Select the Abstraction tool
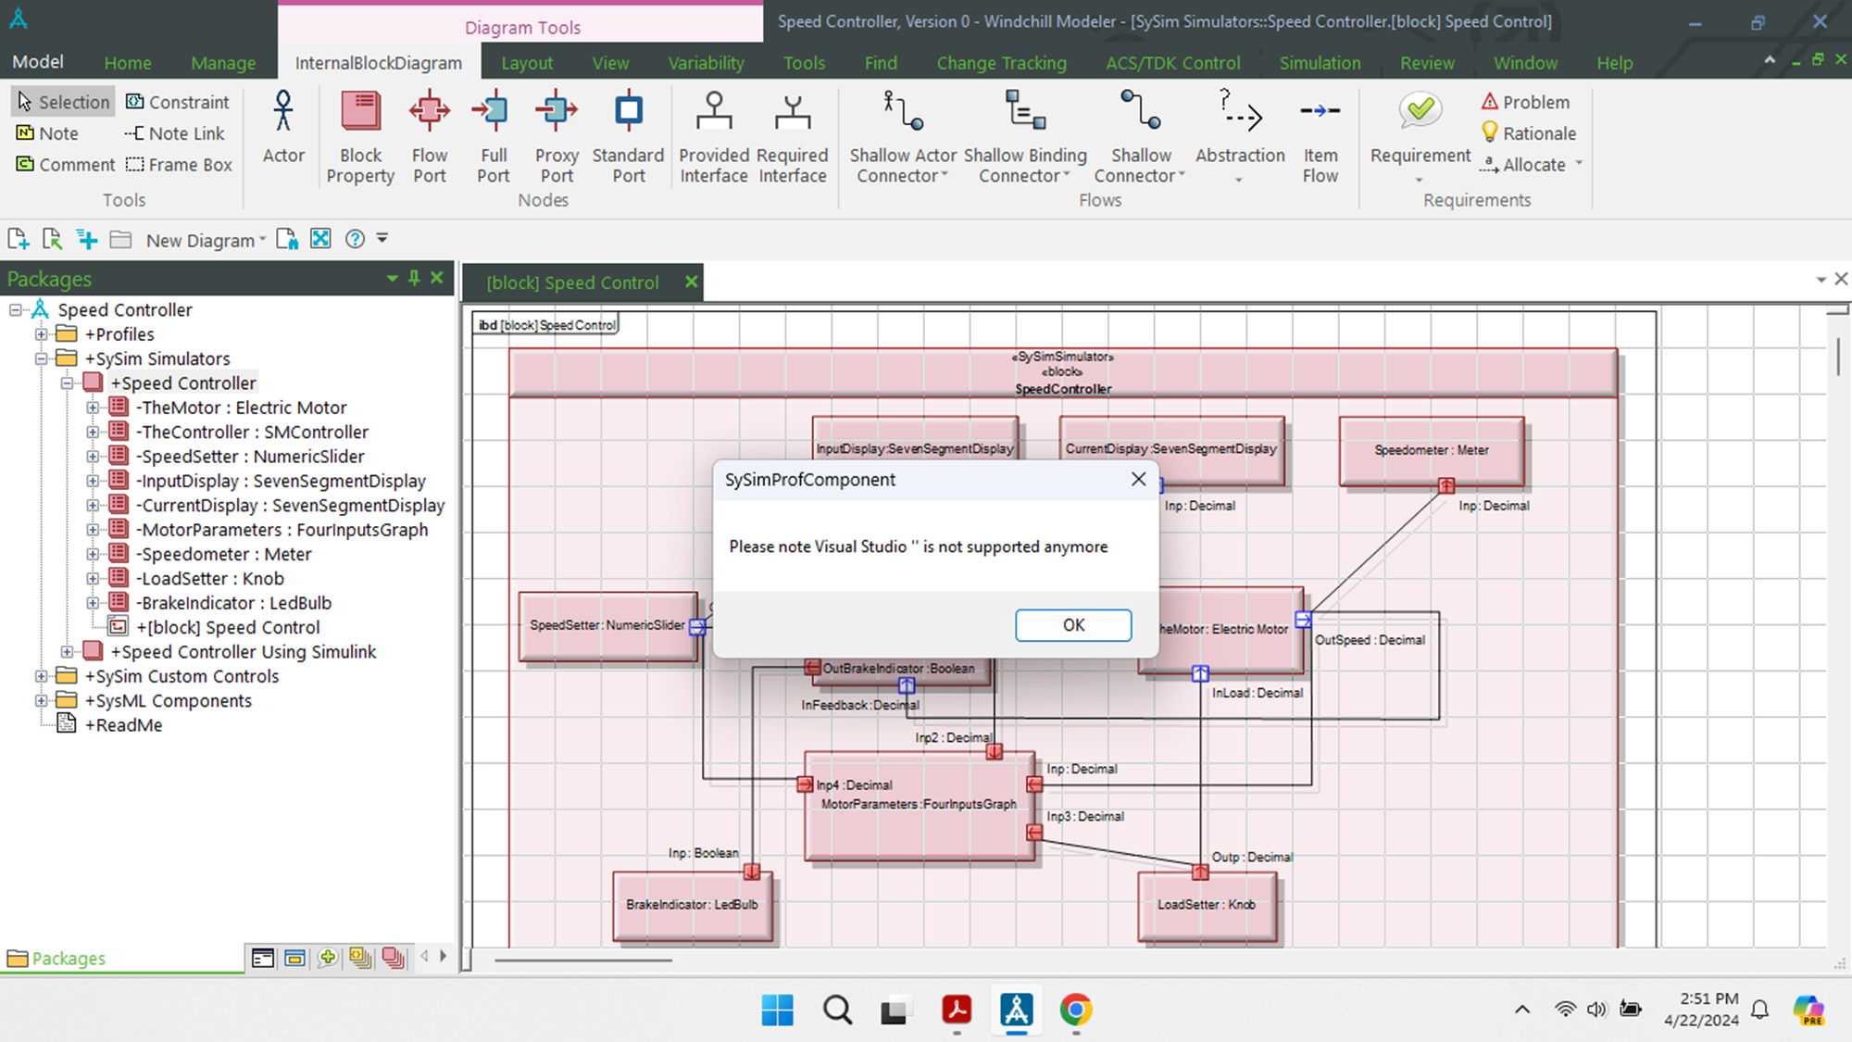Image resolution: width=1852 pixels, height=1042 pixels. pos(1239,130)
